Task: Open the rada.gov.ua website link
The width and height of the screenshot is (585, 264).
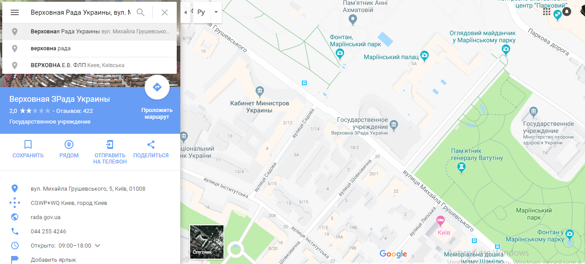Action: [x=45, y=217]
